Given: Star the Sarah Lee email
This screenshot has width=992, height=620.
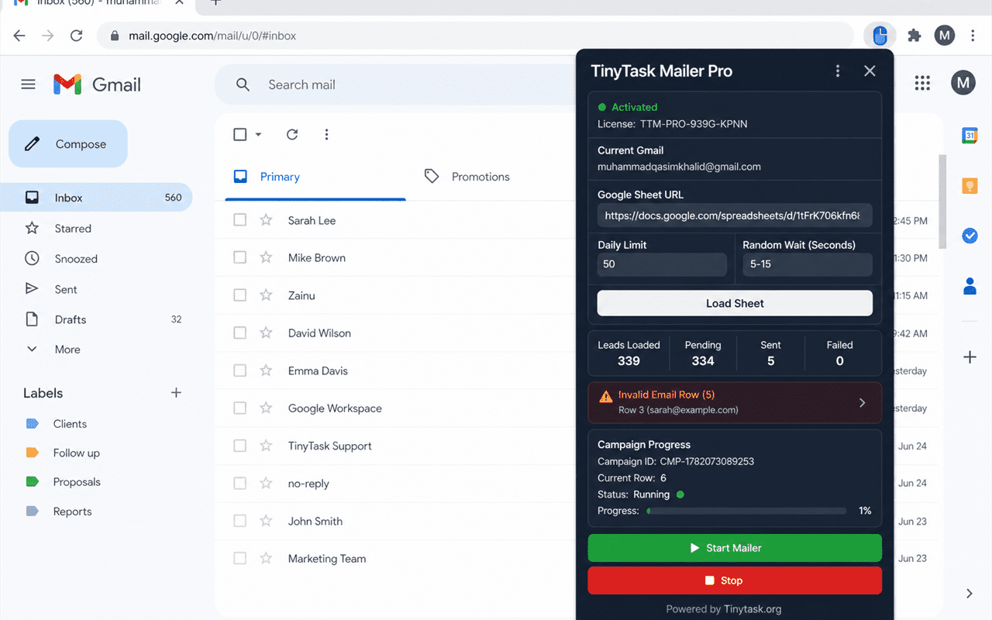Looking at the screenshot, I should click(x=266, y=220).
